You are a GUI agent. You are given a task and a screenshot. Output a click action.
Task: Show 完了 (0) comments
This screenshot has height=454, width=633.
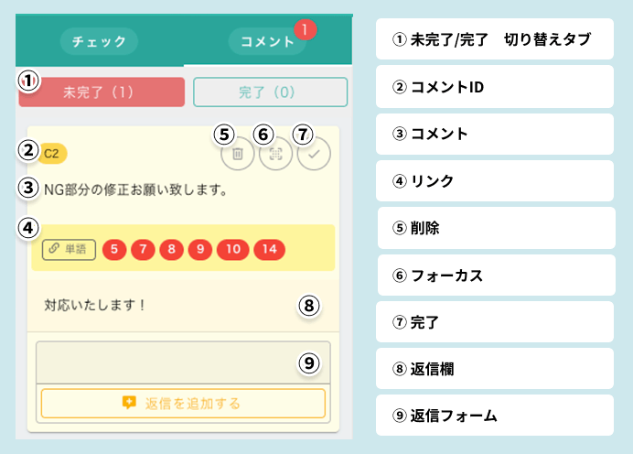[x=270, y=92]
